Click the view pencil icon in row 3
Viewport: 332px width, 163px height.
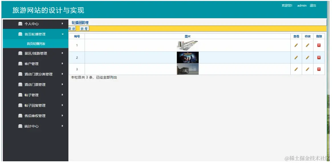tap(296, 69)
